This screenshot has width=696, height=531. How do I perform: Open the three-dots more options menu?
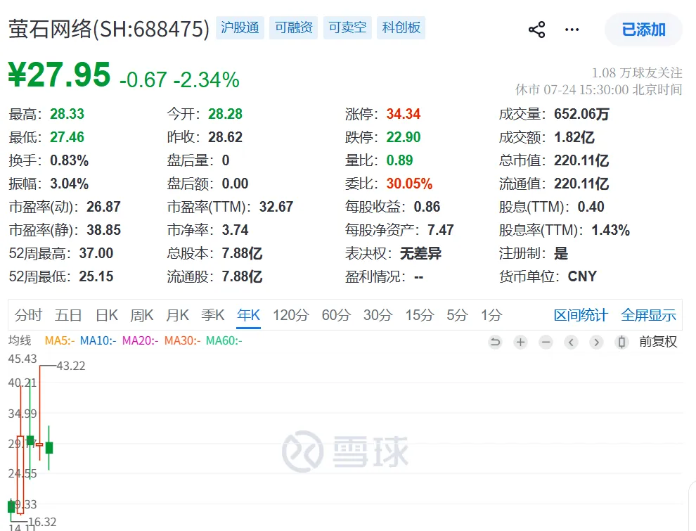tap(572, 30)
